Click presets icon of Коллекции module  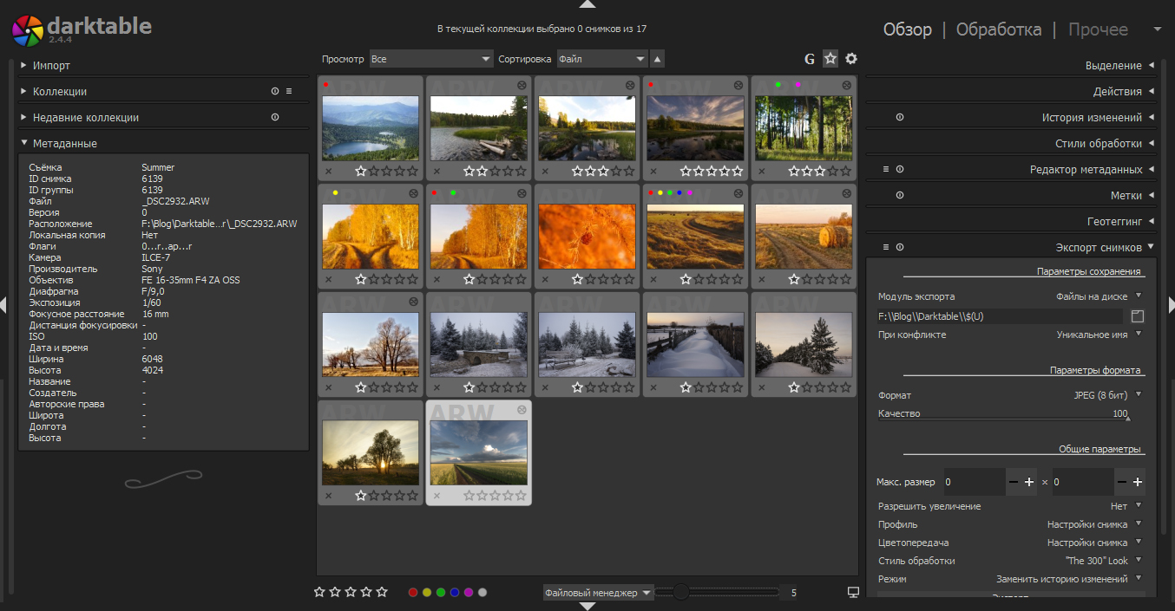[289, 91]
